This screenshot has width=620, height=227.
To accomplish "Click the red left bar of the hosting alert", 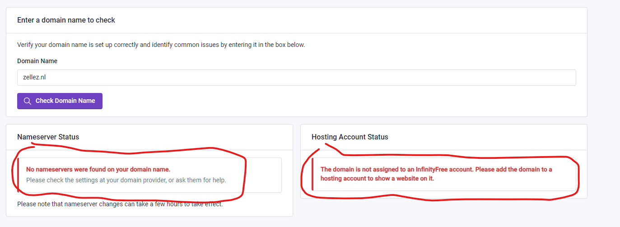I will click(312, 174).
